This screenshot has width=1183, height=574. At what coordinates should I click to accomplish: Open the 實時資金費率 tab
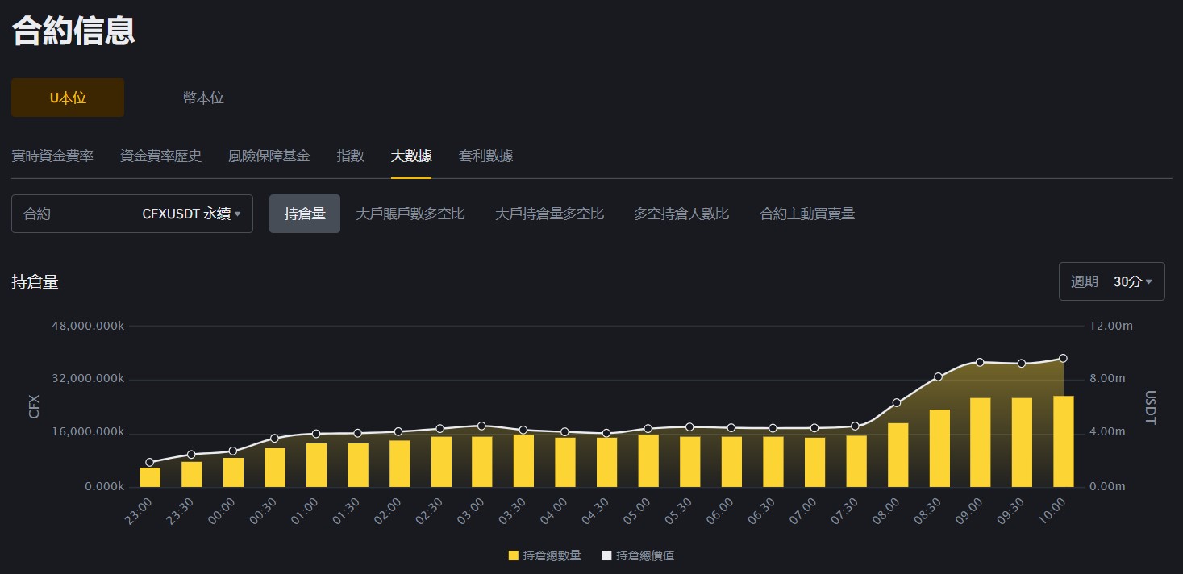[52, 156]
